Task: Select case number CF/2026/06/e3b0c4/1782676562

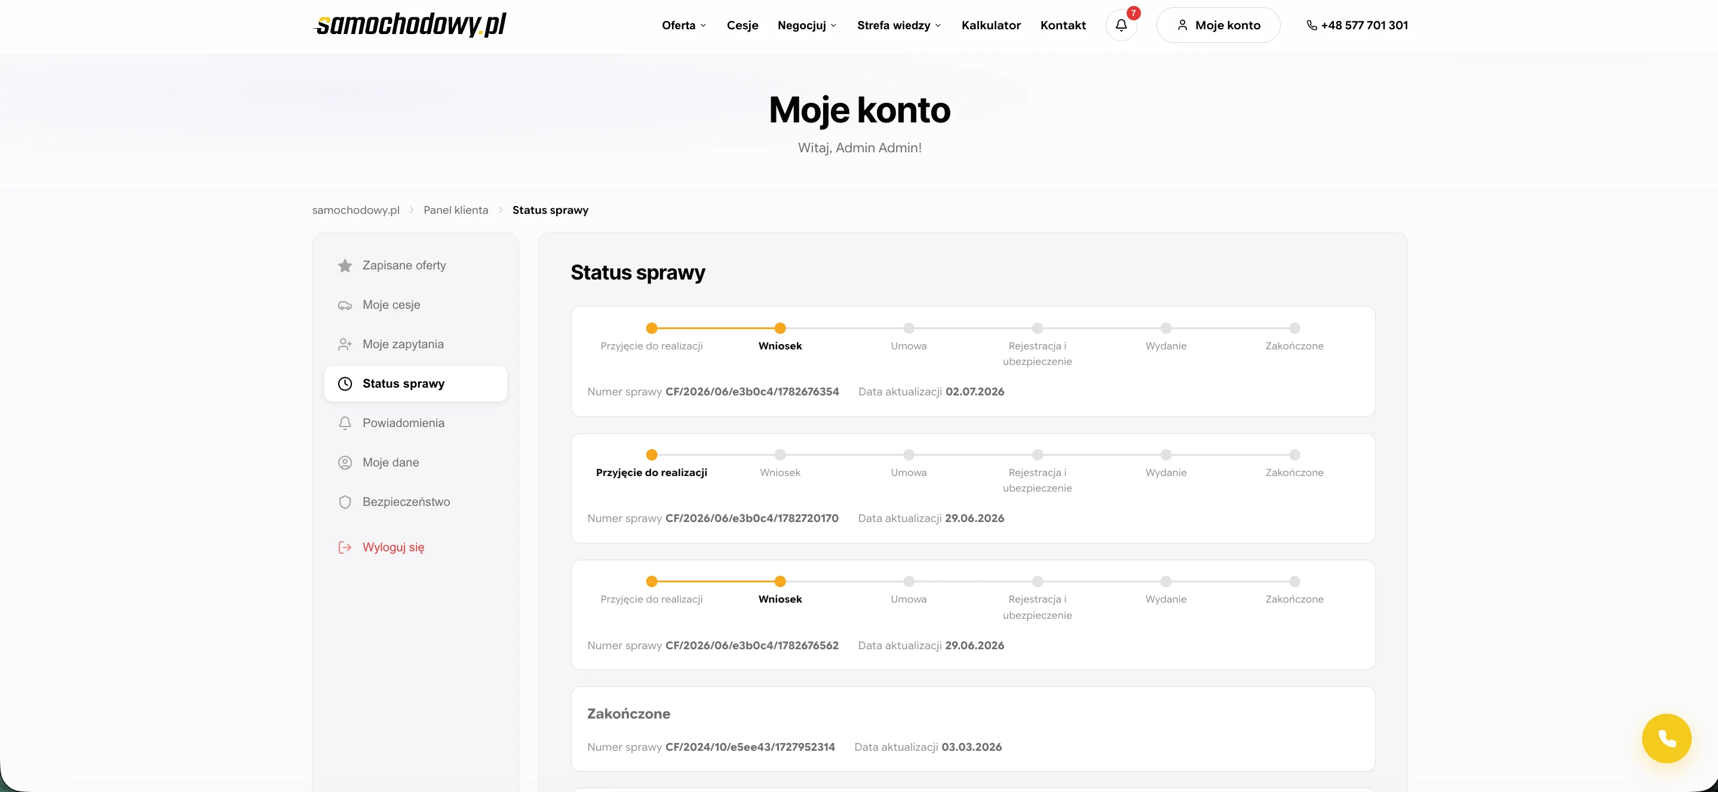Action: point(751,645)
